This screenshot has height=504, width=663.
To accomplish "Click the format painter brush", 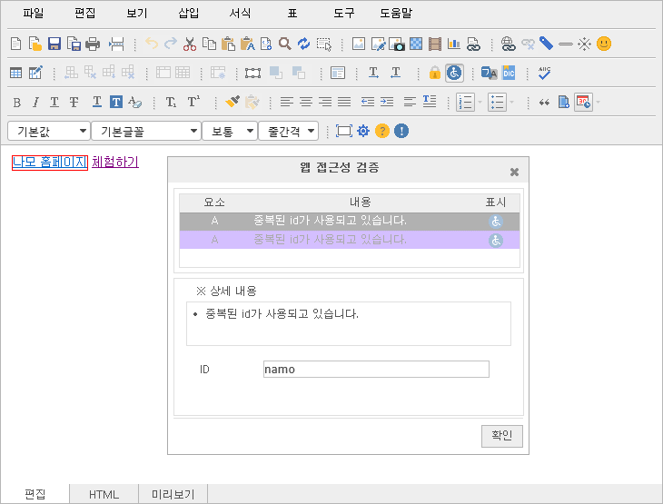I will 233,102.
